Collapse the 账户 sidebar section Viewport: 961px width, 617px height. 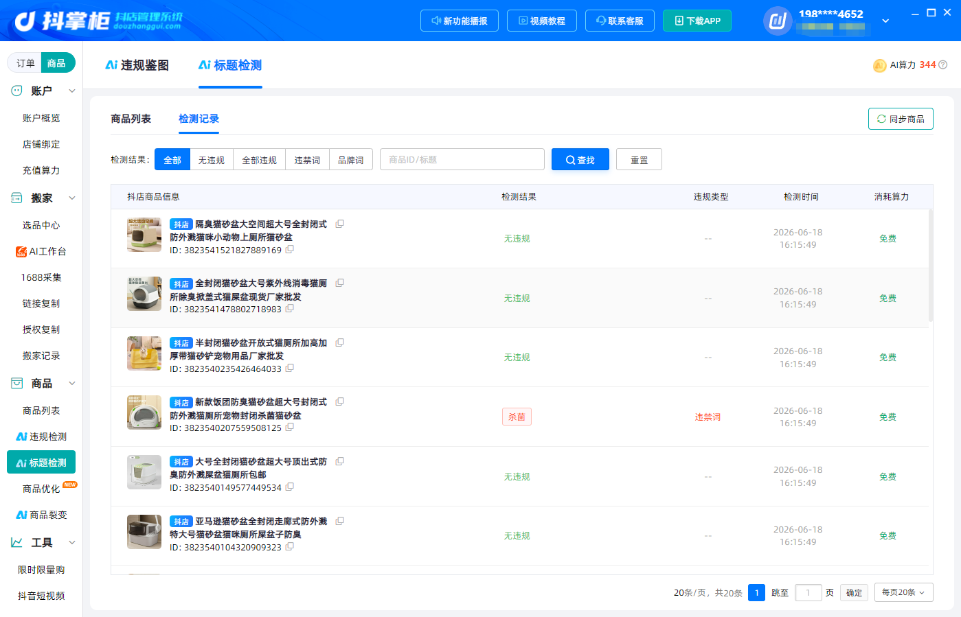click(72, 91)
